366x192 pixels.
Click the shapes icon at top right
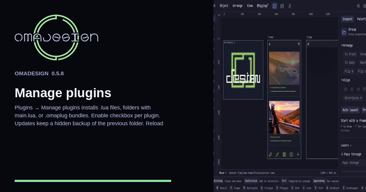tap(358, 6)
